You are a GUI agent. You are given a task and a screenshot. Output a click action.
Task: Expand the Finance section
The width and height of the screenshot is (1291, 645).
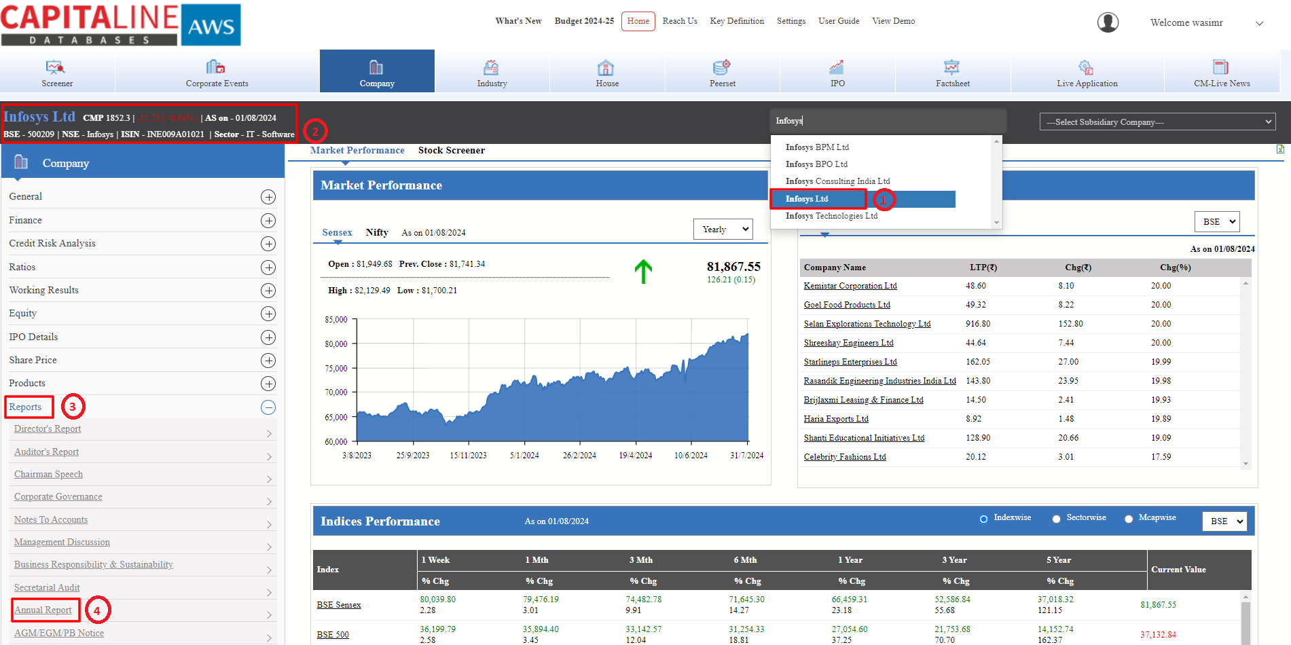[268, 221]
